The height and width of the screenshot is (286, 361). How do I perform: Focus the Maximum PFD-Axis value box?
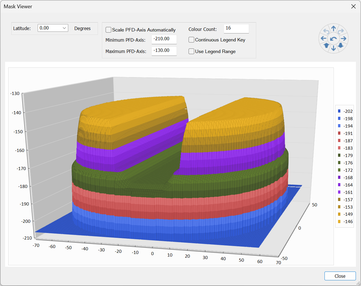164,51
